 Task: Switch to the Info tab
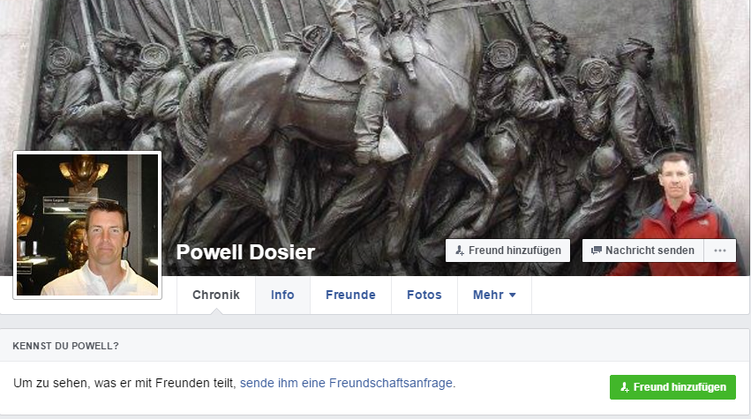click(282, 295)
